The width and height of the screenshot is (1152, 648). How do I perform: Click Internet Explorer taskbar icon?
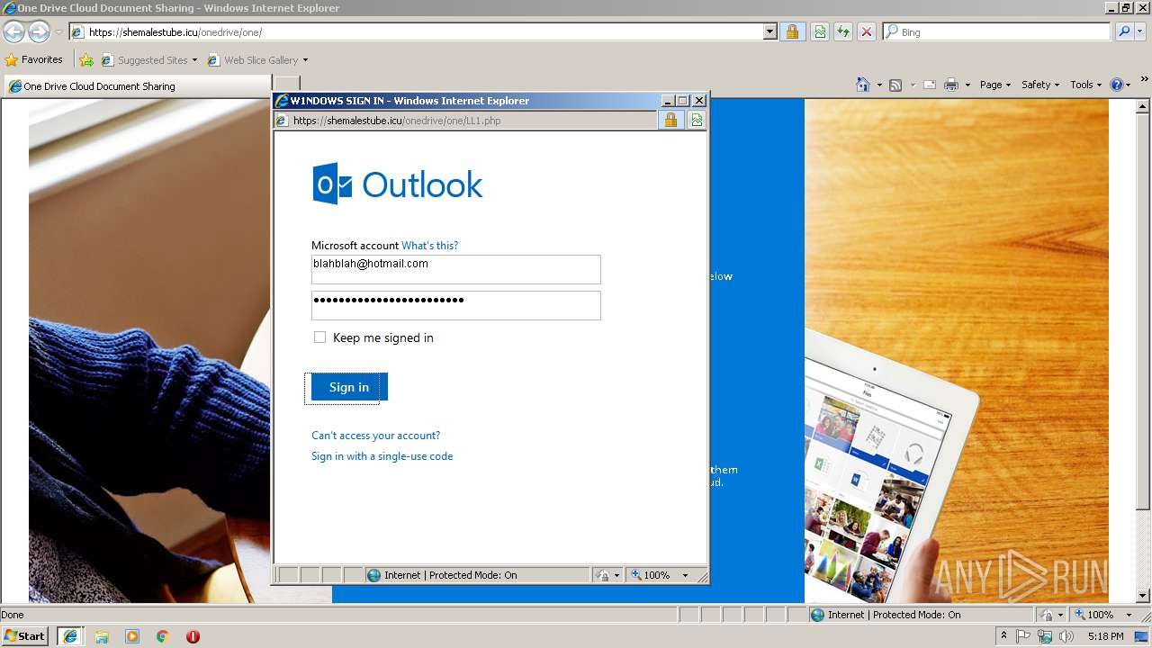[70, 636]
